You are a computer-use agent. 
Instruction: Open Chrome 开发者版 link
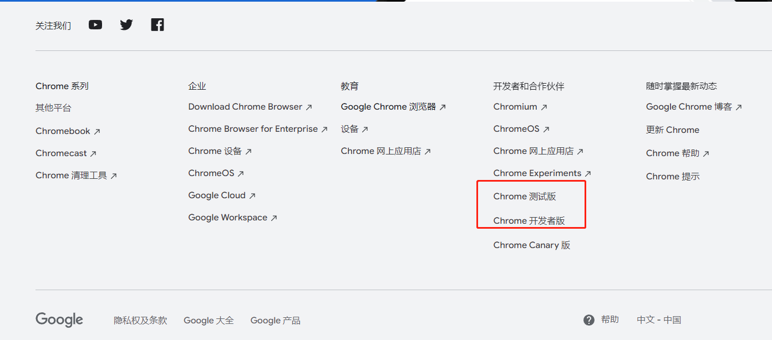pos(529,221)
